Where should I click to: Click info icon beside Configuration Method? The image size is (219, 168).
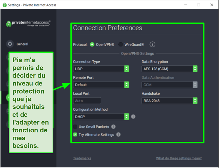click(x=133, y=116)
